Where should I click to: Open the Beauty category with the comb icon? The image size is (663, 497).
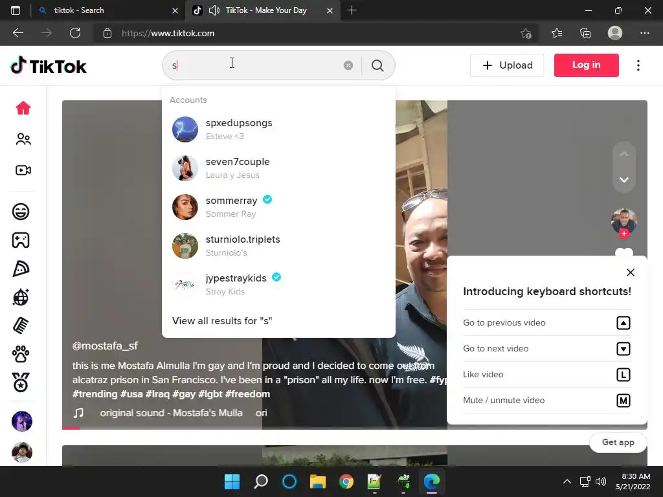click(x=21, y=326)
